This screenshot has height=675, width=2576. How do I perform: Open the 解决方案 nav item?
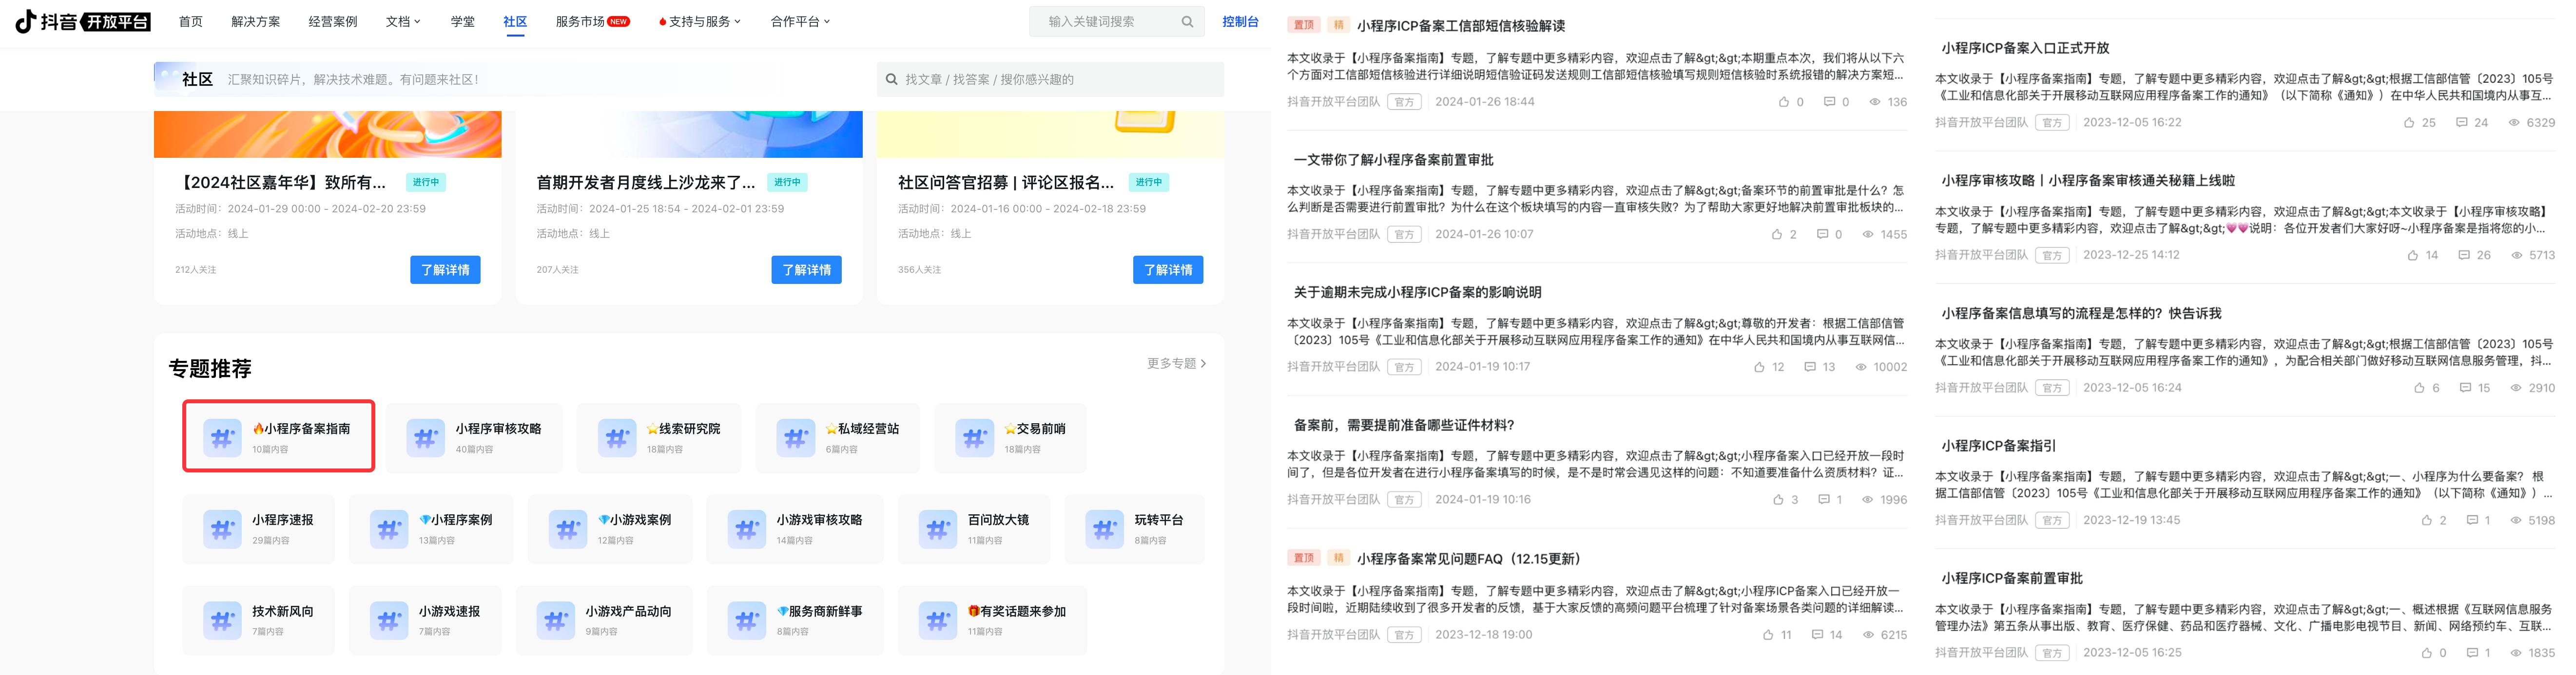click(x=256, y=21)
